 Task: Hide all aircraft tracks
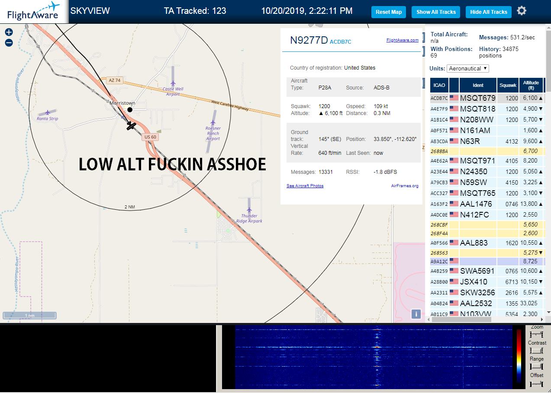tap(489, 12)
